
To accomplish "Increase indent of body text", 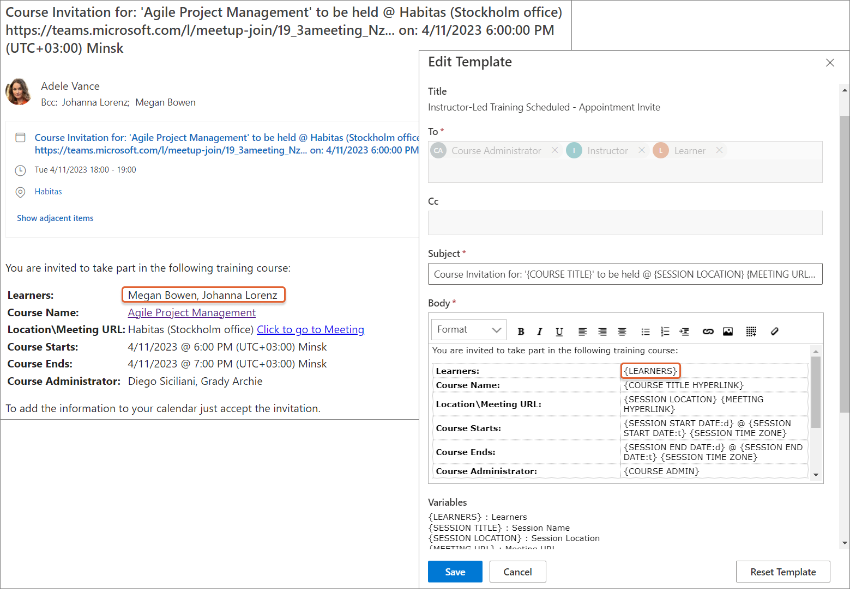I will [684, 332].
